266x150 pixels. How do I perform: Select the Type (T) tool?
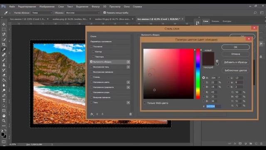(x=4, y=100)
